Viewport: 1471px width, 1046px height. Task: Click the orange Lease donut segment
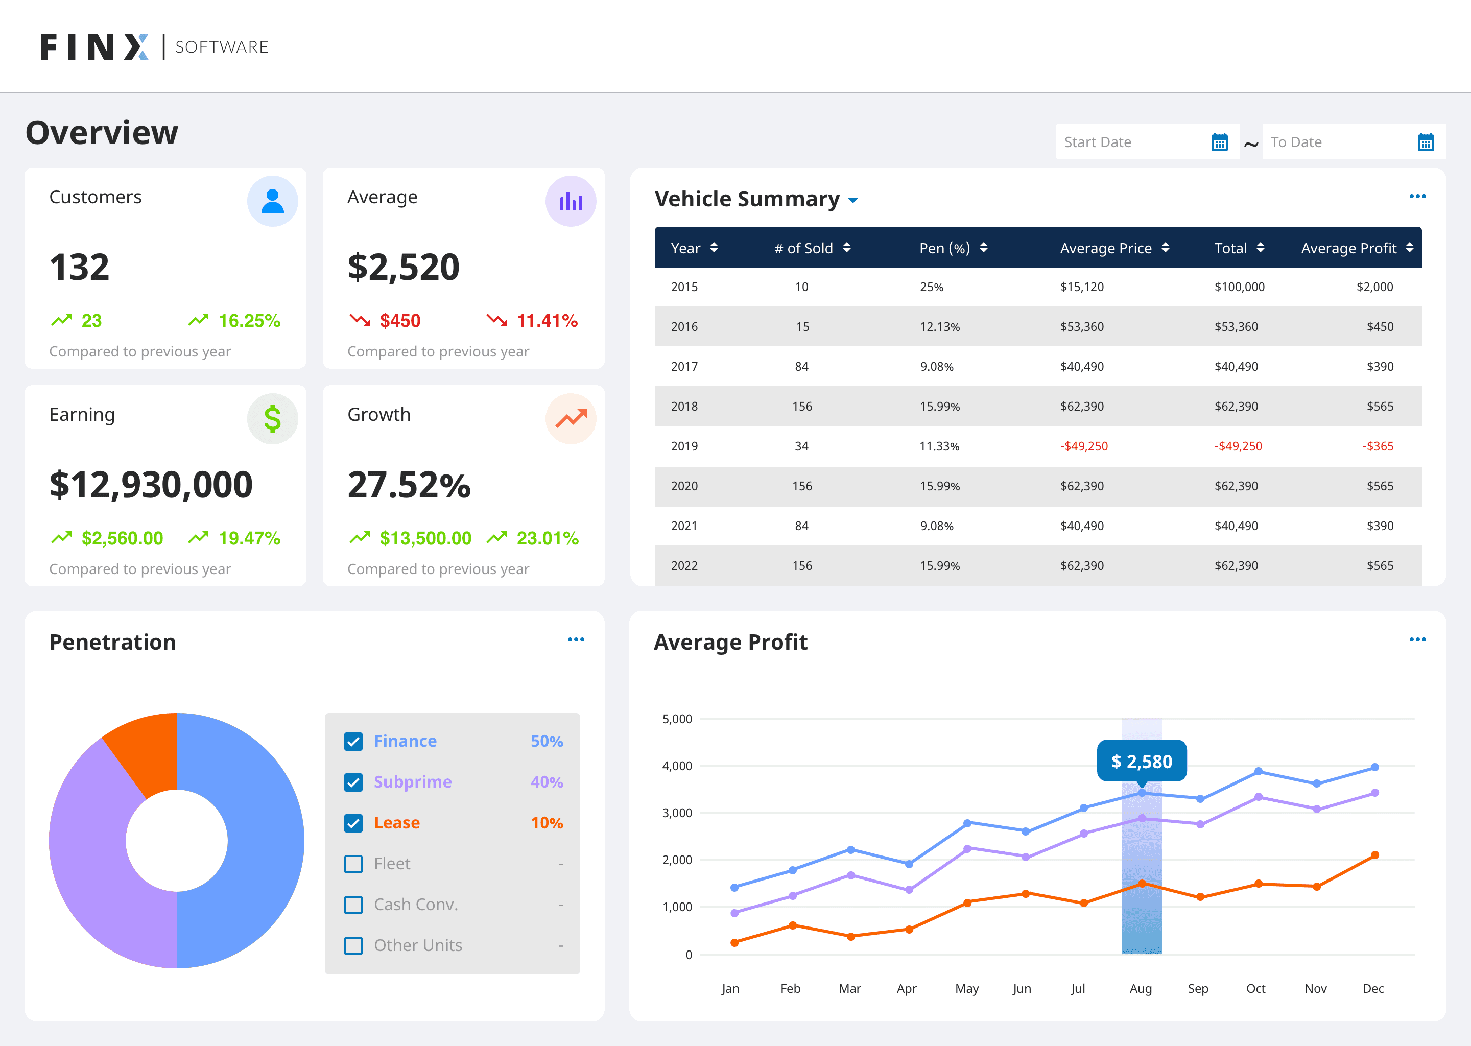tap(149, 751)
